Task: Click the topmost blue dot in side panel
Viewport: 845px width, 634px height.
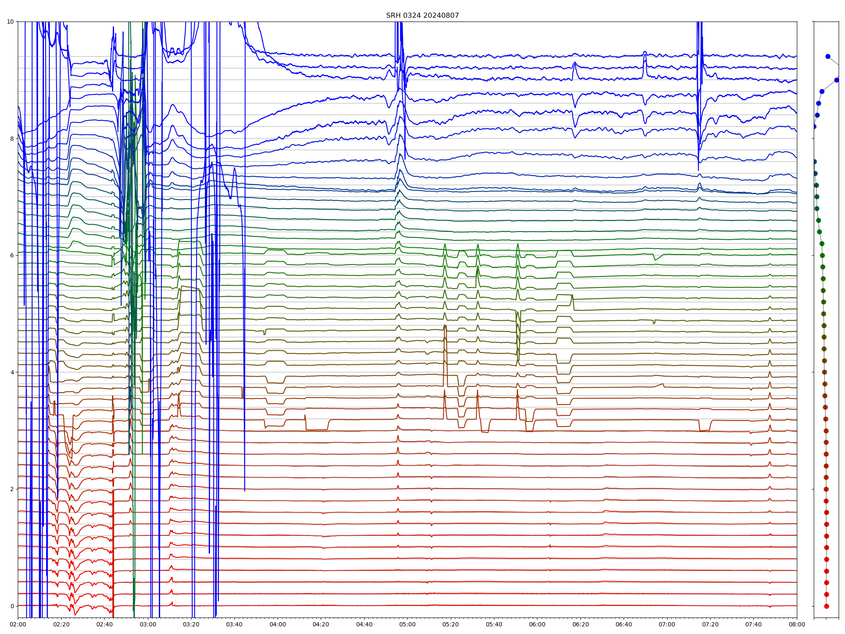Action: [828, 56]
